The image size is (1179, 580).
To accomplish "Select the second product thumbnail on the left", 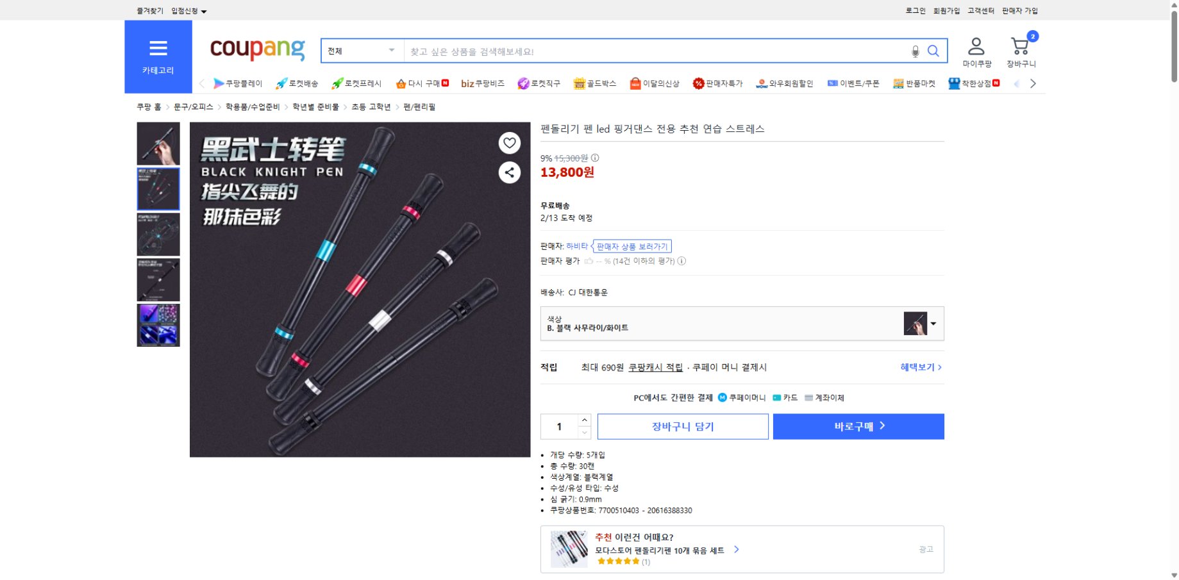I will coord(158,188).
